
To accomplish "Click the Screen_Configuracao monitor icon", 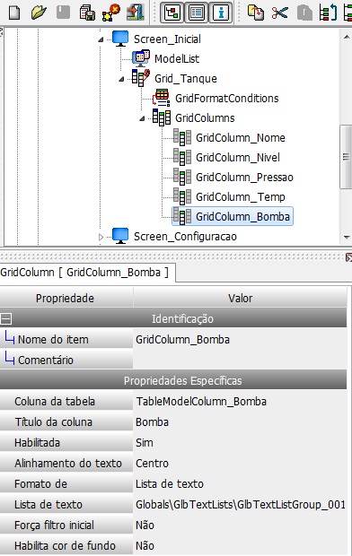I will point(120,236).
